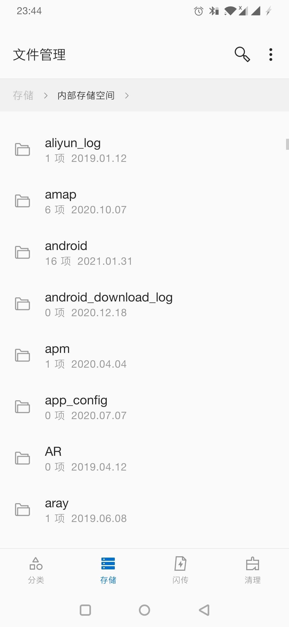The width and height of the screenshot is (289, 627).
Task: Open the aray folder
Action: 57,510
